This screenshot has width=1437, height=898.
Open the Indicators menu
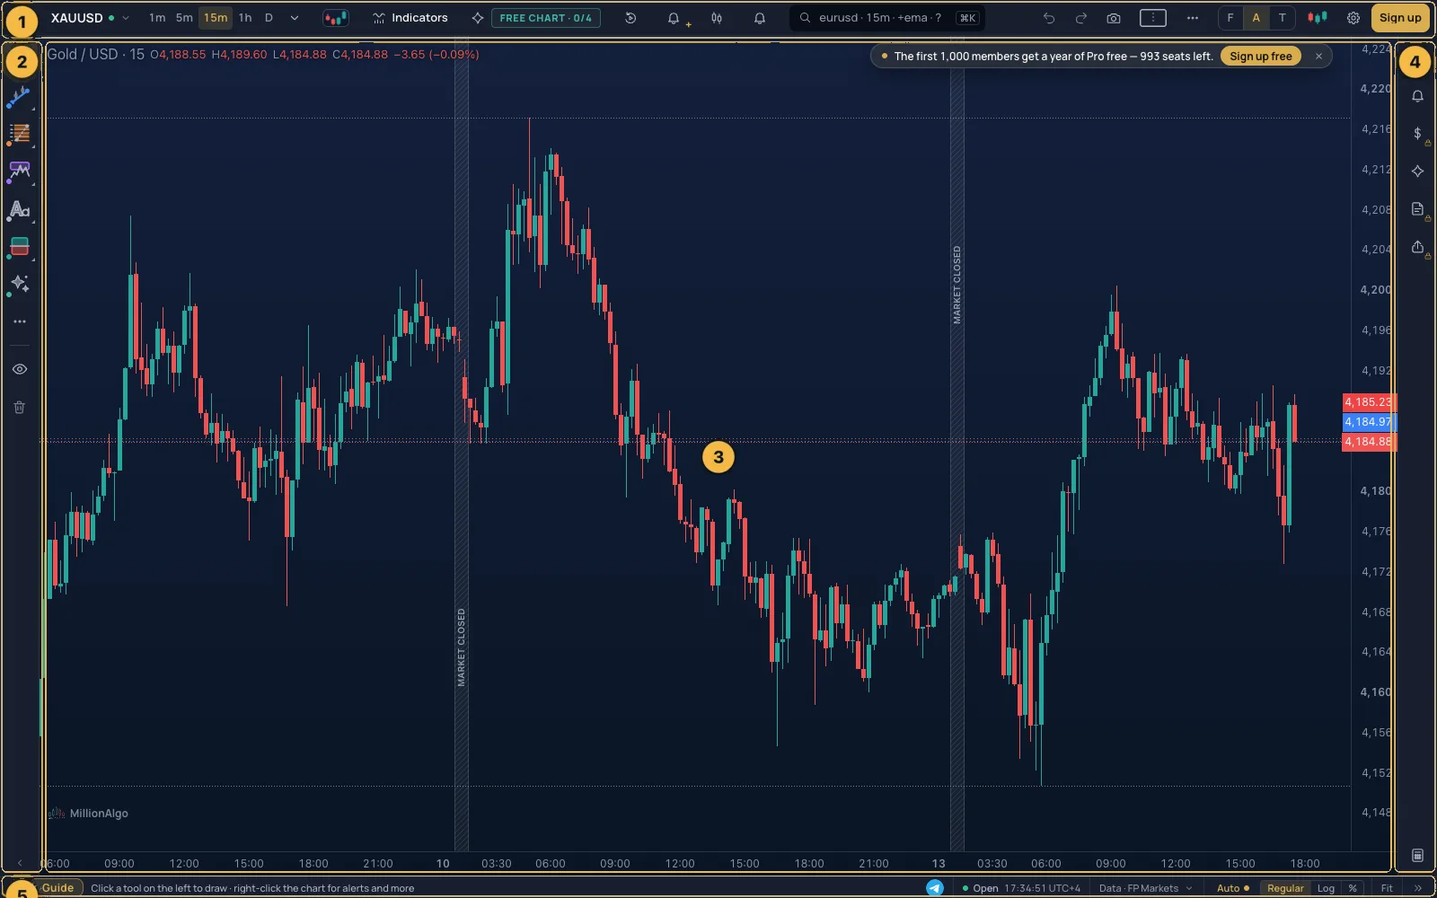point(410,18)
